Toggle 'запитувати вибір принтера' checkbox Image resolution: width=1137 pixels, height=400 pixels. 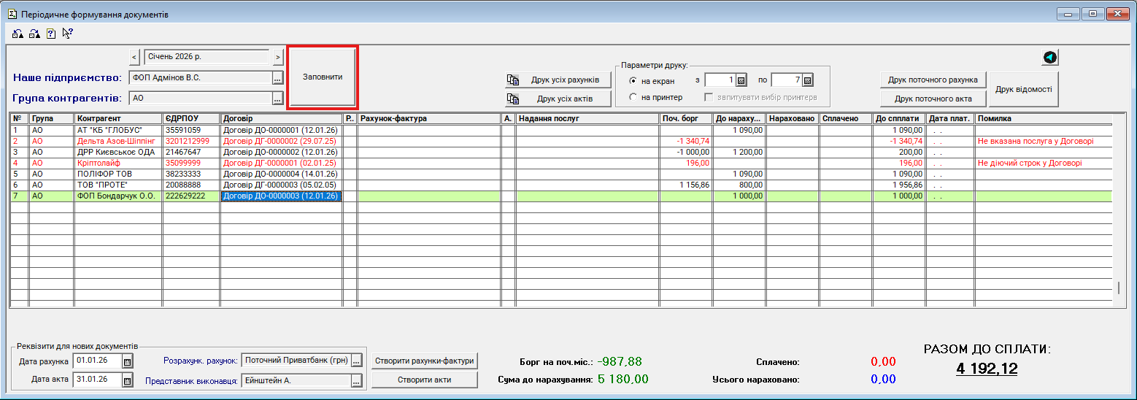(x=708, y=97)
